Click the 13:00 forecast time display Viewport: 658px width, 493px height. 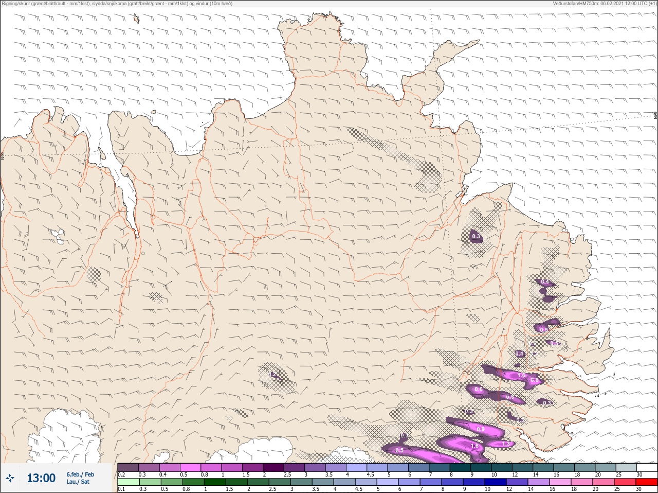point(41,478)
